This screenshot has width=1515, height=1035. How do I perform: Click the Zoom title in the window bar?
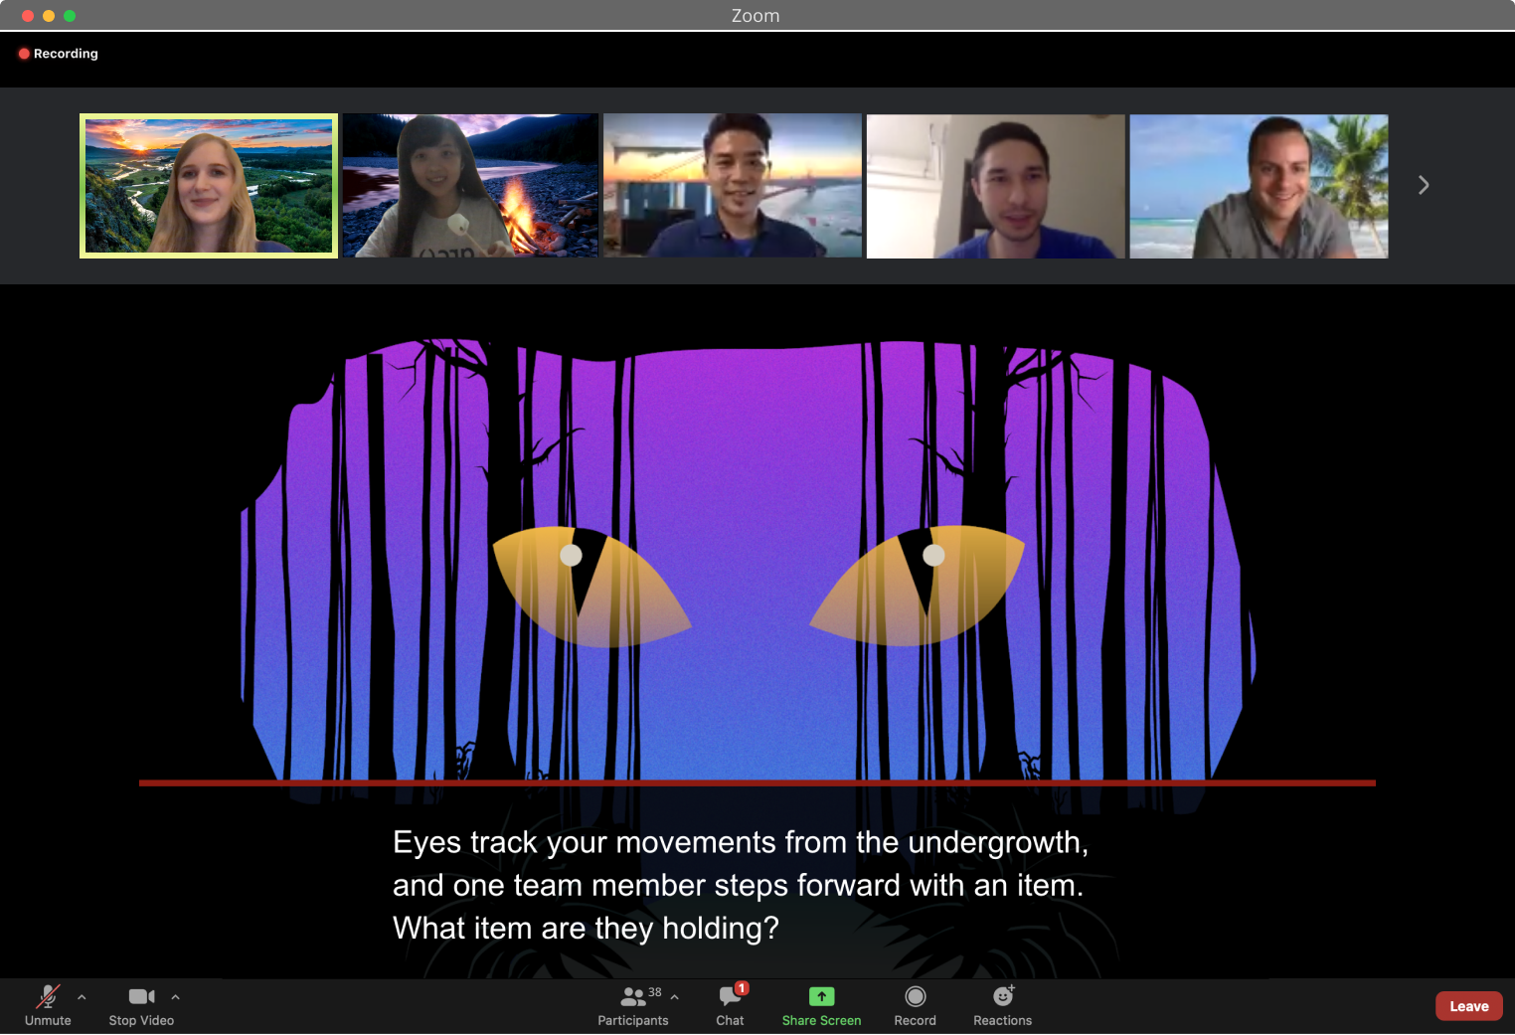coord(756,15)
